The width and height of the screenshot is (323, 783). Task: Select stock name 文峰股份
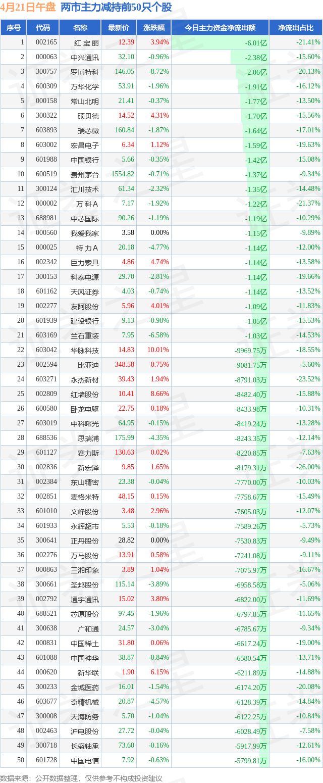coord(85,511)
